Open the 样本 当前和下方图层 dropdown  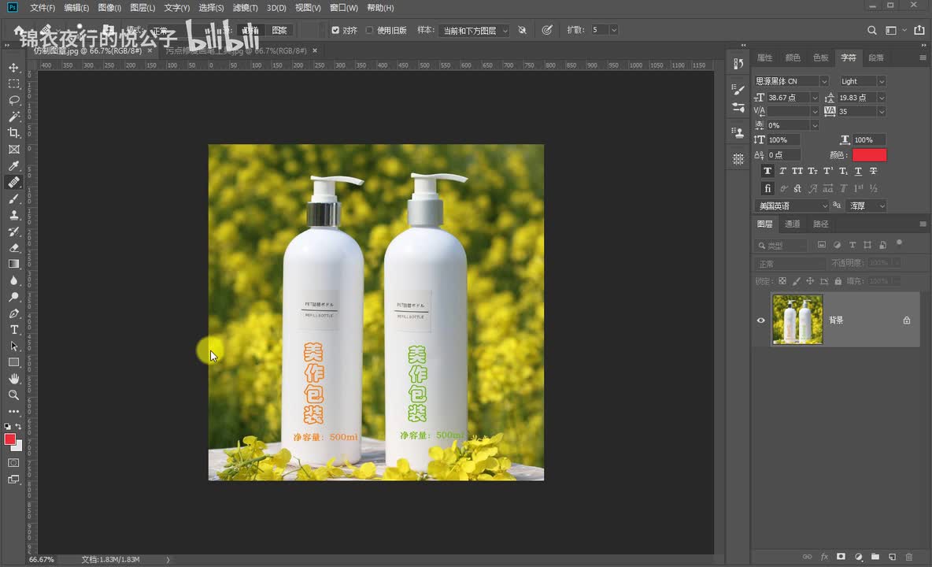click(474, 30)
